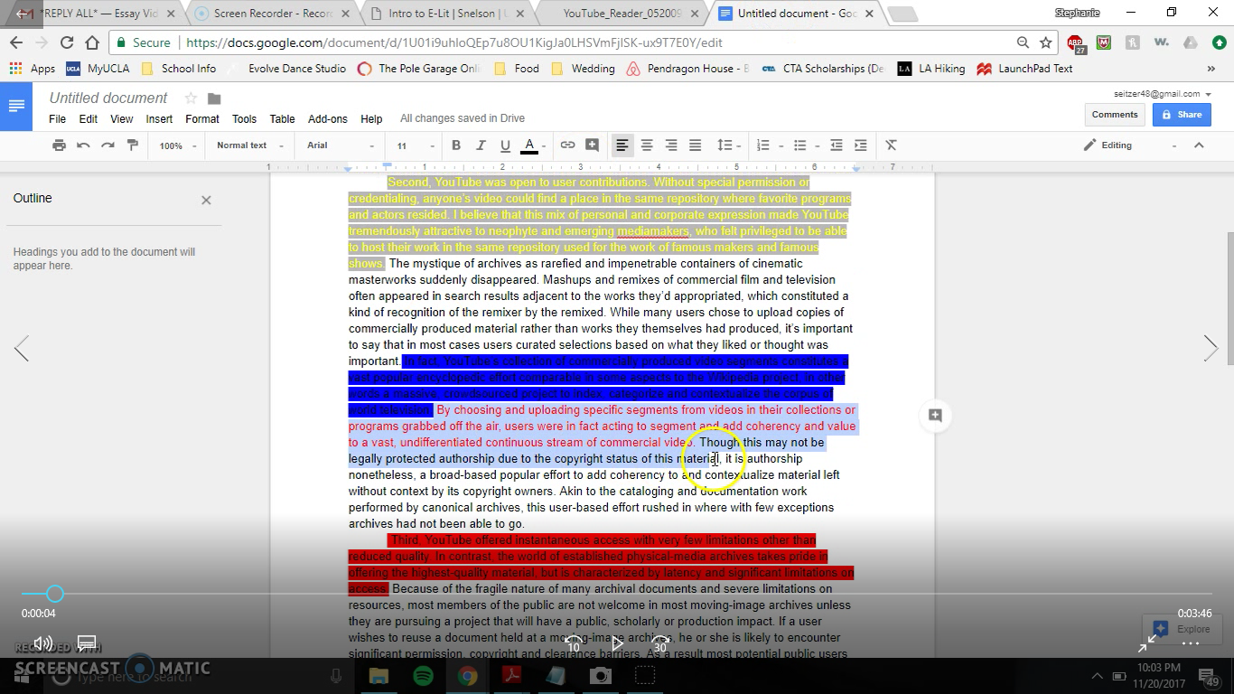Close the Outline panel
Viewport: 1234px width, 694px height.
pos(206,200)
